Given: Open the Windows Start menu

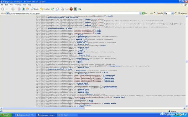Looking at the screenshot, I should click(6, 115).
